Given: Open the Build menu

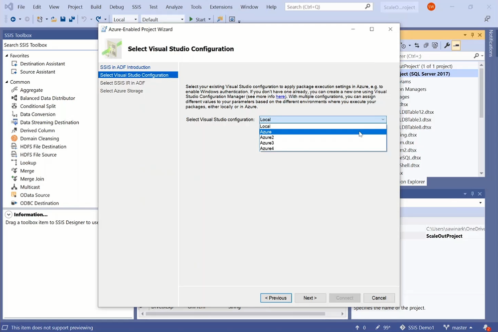Looking at the screenshot, I should pyautogui.click(x=96, y=6).
